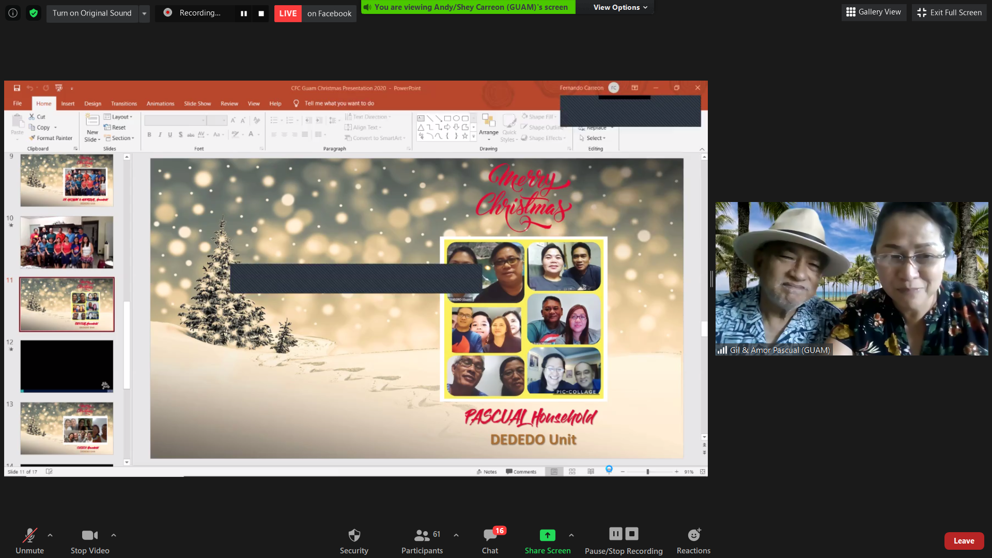The image size is (992, 558).
Task: Pause recording in the bottom toolbar
Action: click(615, 534)
